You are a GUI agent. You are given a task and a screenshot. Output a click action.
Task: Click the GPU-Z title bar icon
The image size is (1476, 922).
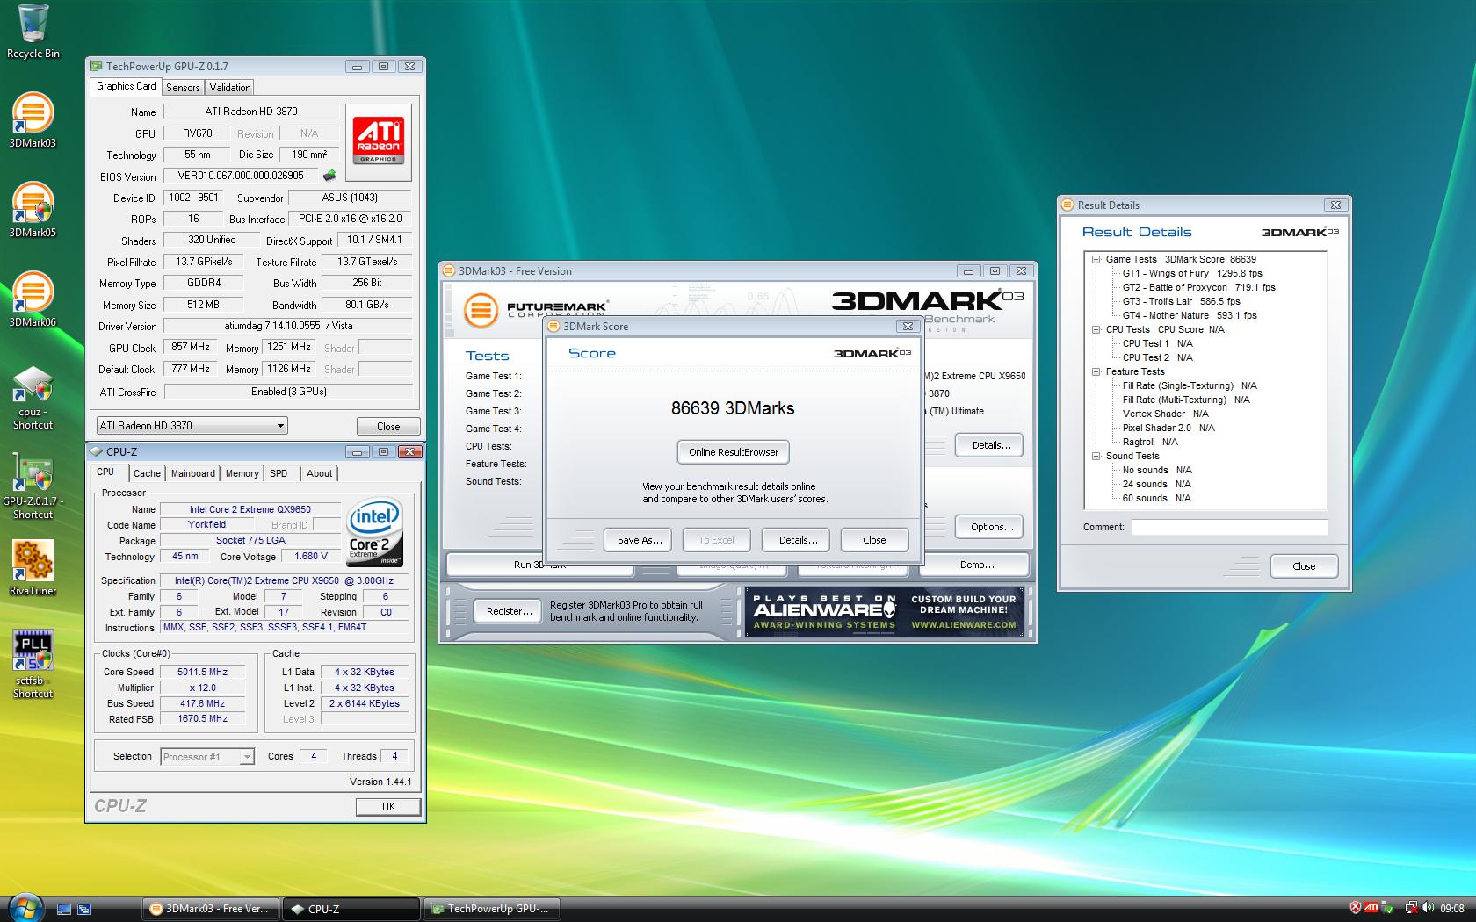click(96, 66)
